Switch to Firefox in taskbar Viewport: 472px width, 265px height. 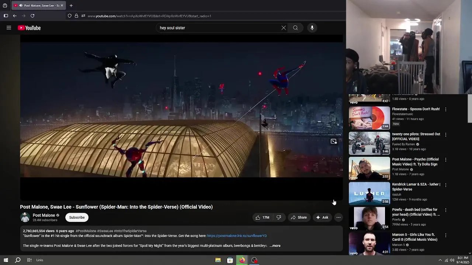coord(242,260)
